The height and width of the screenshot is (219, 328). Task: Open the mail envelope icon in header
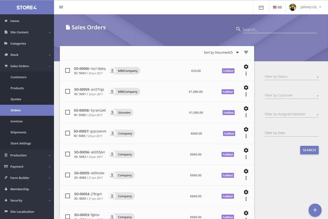click(261, 8)
